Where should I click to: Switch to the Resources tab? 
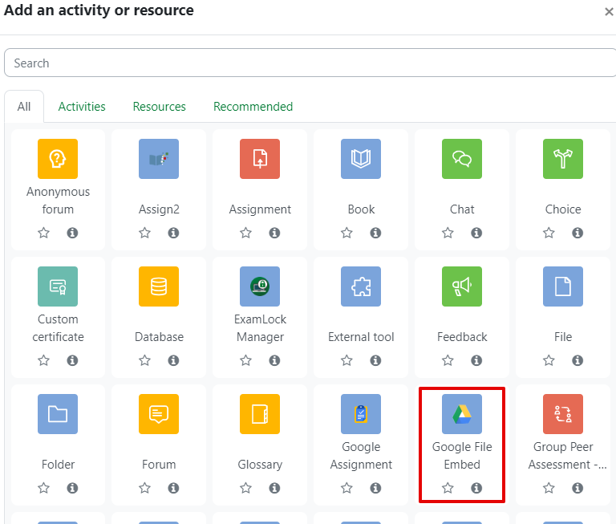(159, 107)
